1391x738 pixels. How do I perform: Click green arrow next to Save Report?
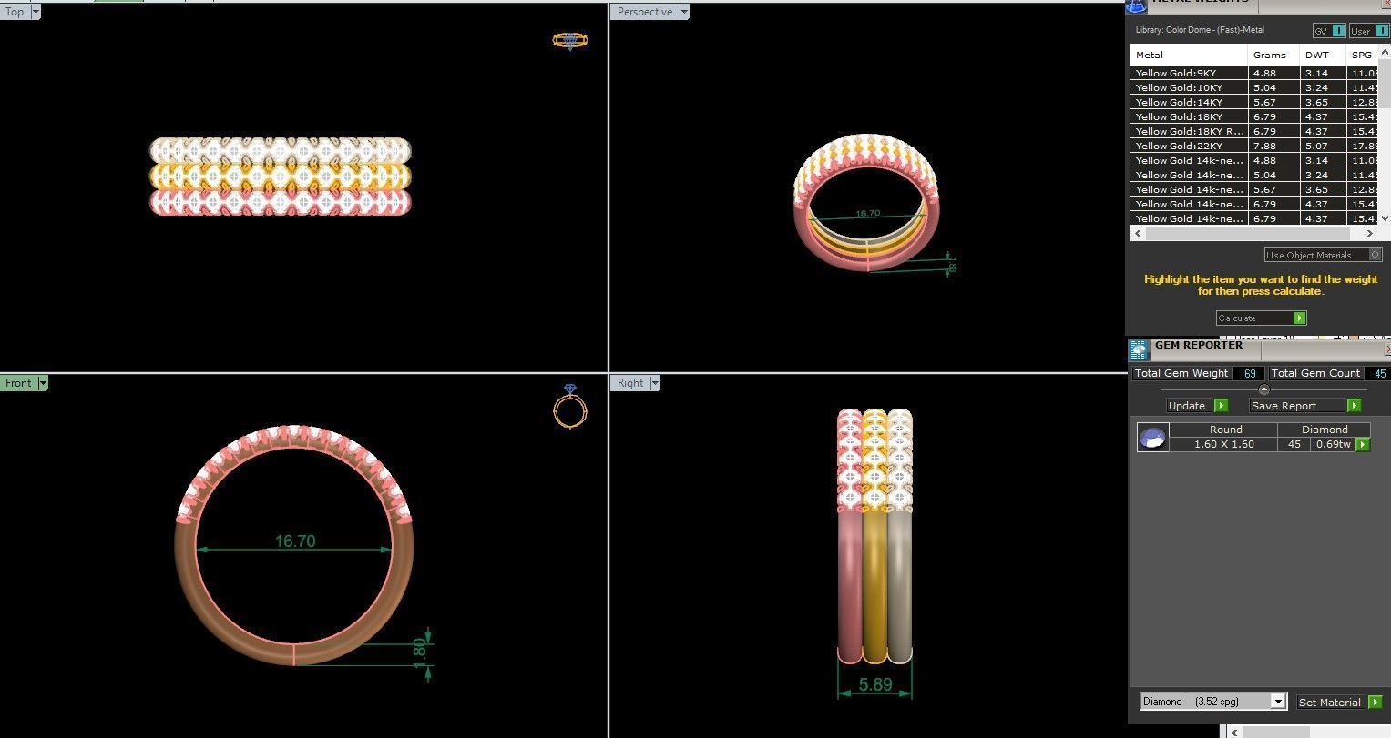pos(1355,406)
